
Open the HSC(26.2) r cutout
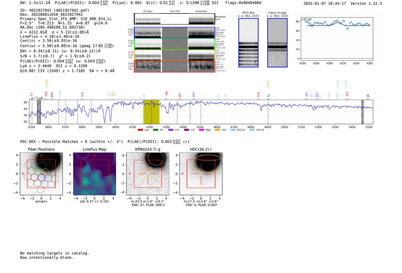[201, 174]
